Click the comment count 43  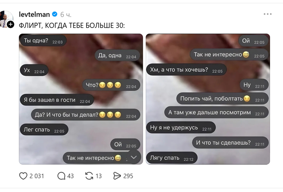coord(70,176)
